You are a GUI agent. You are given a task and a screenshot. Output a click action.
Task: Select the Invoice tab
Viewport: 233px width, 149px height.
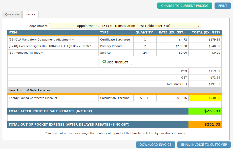[31, 14]
